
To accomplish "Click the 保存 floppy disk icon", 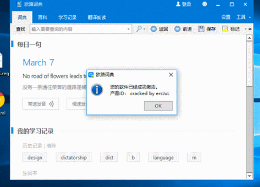I will [201, 29].
